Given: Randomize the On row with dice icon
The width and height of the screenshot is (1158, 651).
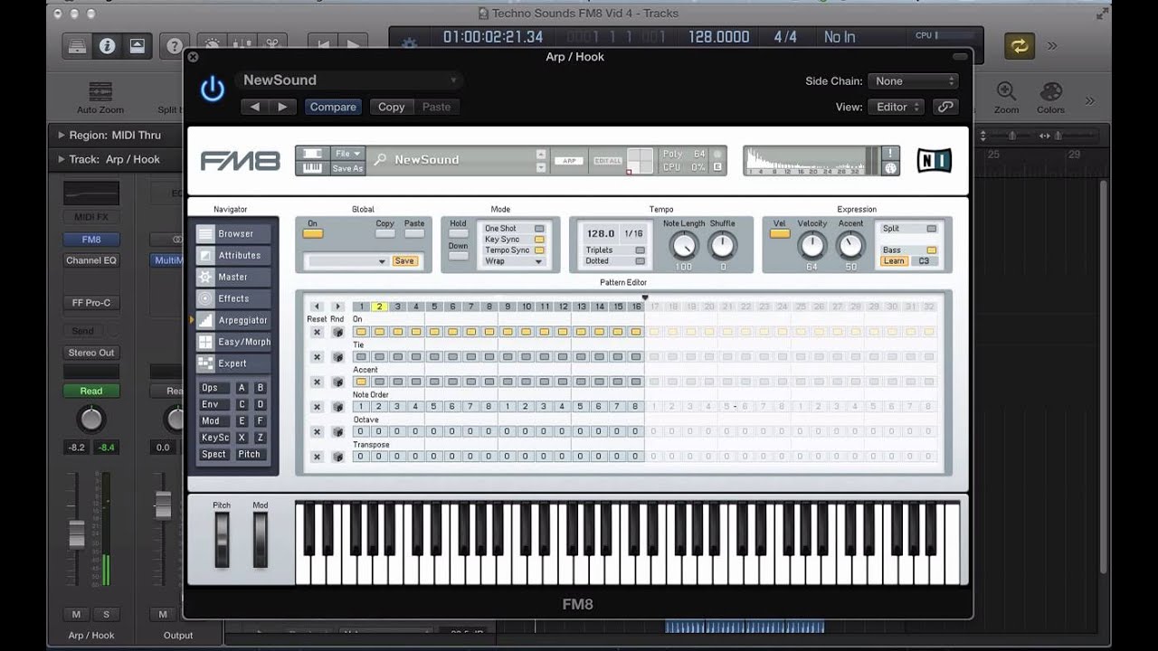Looking at the screenshot, I should click(x=337, y=332).
